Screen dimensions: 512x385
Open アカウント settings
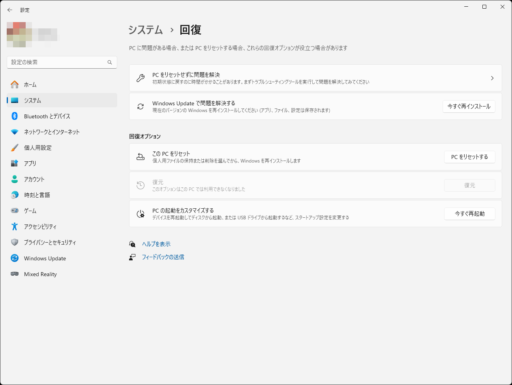pos(35,179)
